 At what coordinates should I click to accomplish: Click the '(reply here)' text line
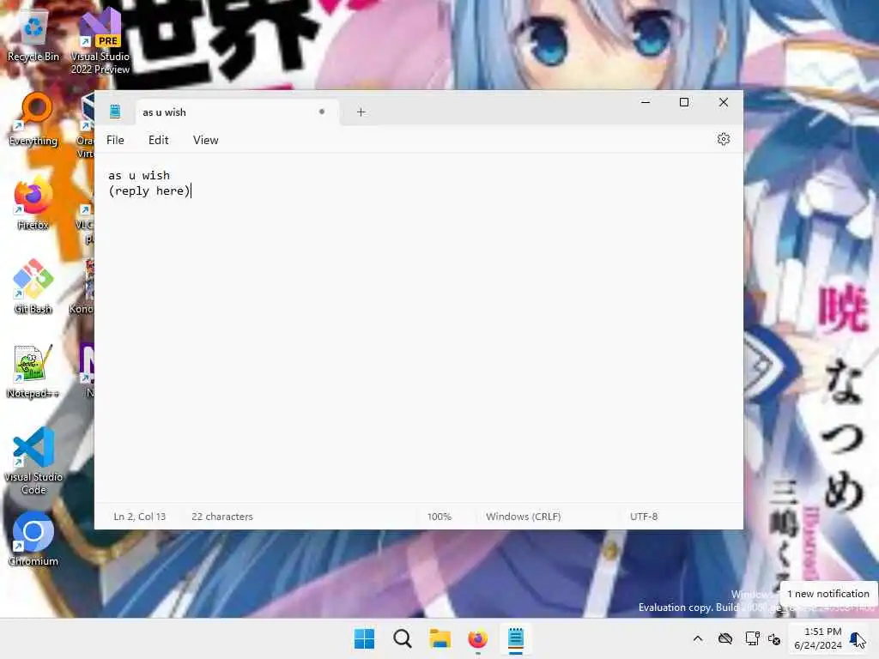(149, 191)
